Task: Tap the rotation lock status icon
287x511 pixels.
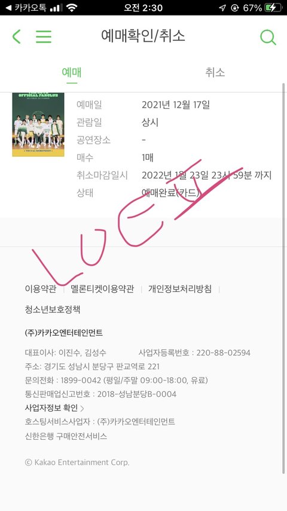Action: point(234,8)
